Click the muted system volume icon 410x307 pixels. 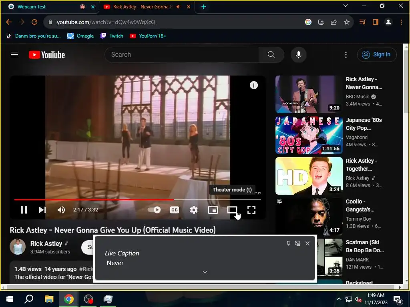pyautogui.click(x=358, y=299)
